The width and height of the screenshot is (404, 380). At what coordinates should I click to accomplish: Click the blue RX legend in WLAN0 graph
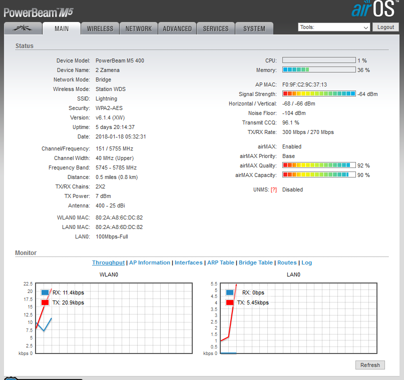(x=45, y=292)
